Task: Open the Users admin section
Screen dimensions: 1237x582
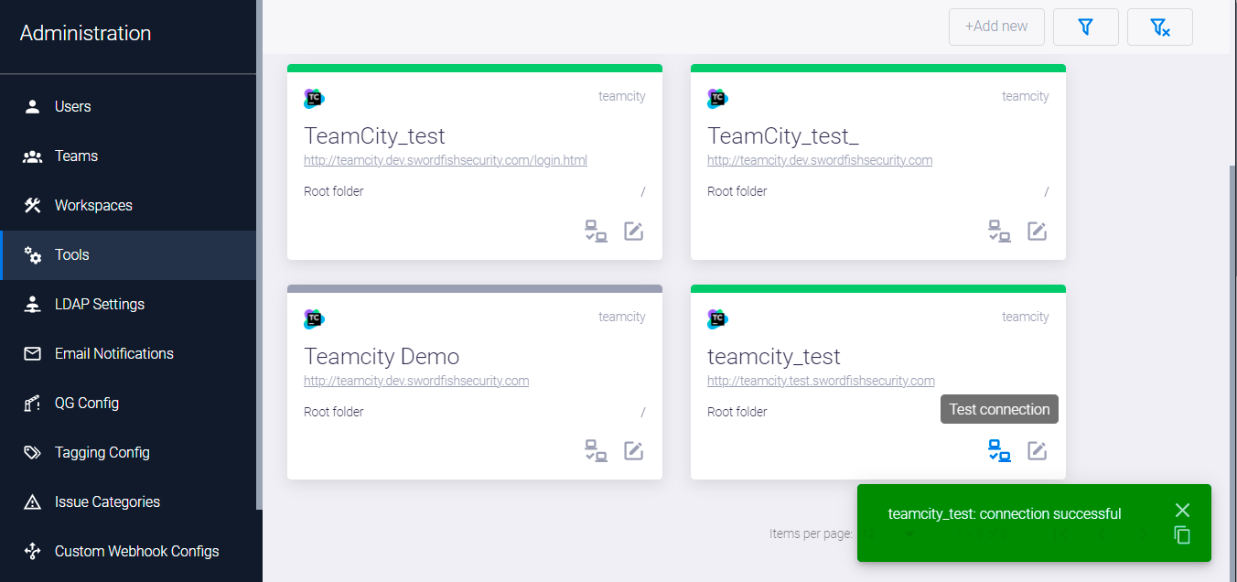Action: click(x=72, y=106)
